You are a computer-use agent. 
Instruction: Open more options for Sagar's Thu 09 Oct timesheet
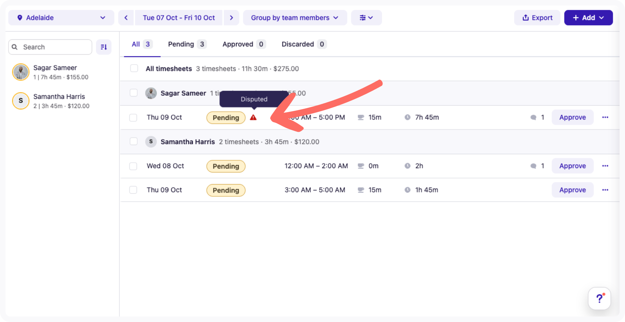[x=605, y=118]
